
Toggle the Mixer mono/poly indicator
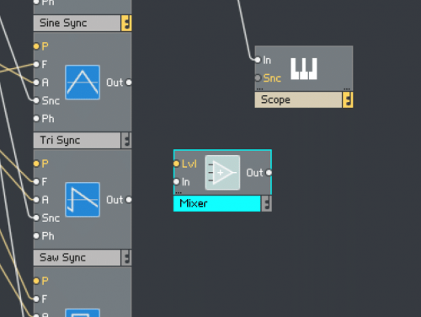(267, 203)
